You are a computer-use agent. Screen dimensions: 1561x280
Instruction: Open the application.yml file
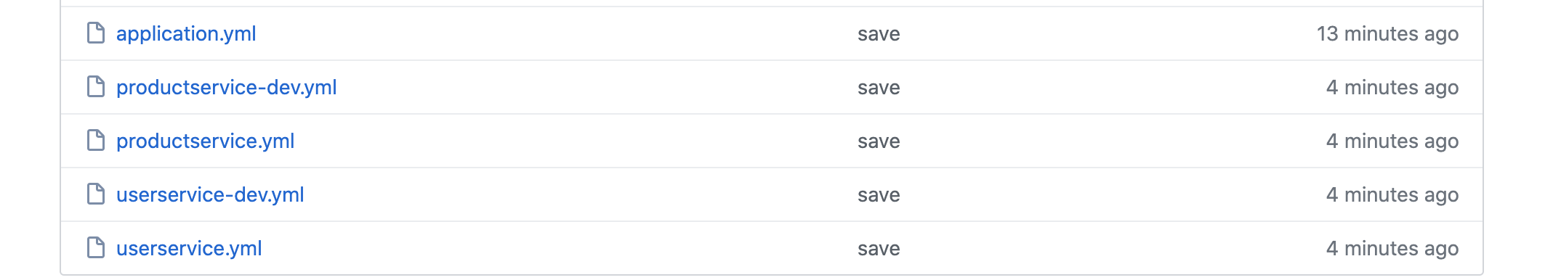pyautogui.click(x=186, y=34)
